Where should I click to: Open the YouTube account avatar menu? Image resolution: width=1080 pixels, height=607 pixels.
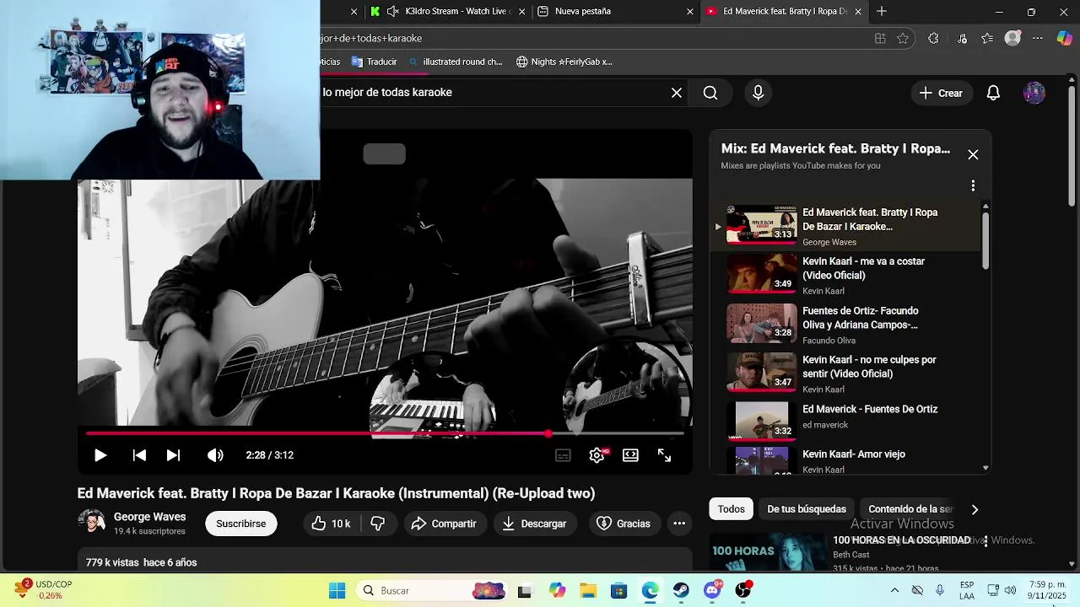pyautogui.click(x=1034, y=93)
